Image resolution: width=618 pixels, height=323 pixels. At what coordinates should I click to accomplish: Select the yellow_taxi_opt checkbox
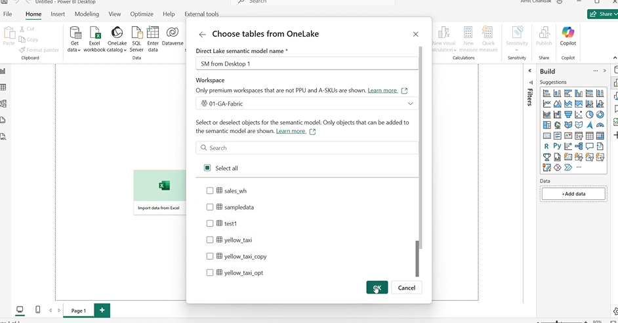tap(210, 273)
